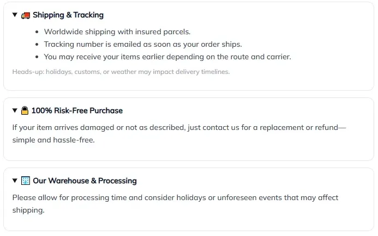Collapse the Shipping & Tracking disclosure triangle
The width and height of the screenshot is (378, 236).
[x=15, y=15]
